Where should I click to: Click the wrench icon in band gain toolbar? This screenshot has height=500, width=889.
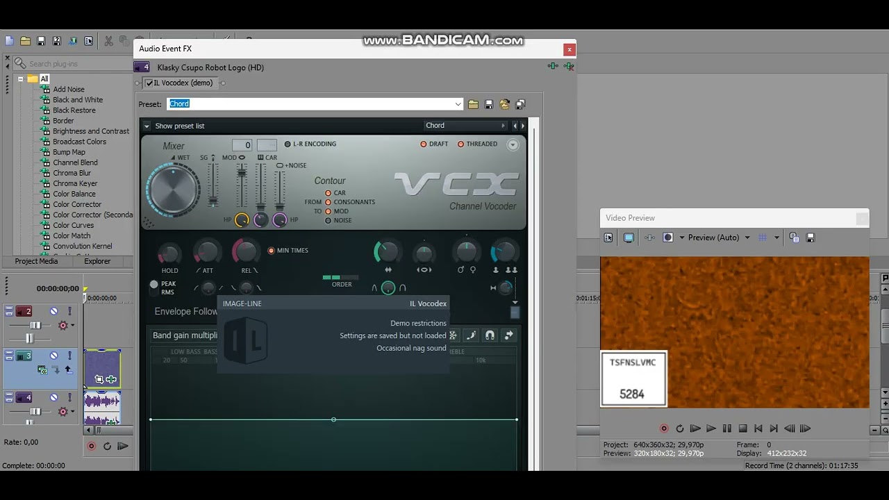(472, 335)
